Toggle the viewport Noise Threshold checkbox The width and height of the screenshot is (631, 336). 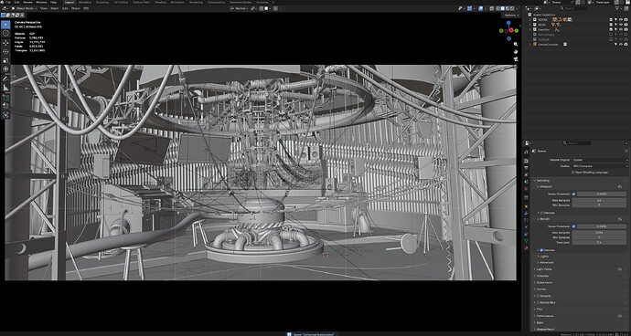point(574,194)
